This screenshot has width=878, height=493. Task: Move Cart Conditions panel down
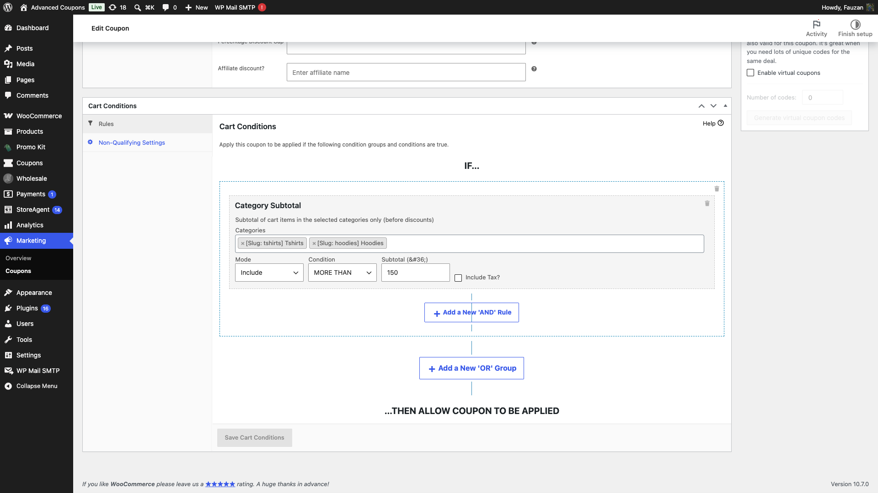(713, 106)
